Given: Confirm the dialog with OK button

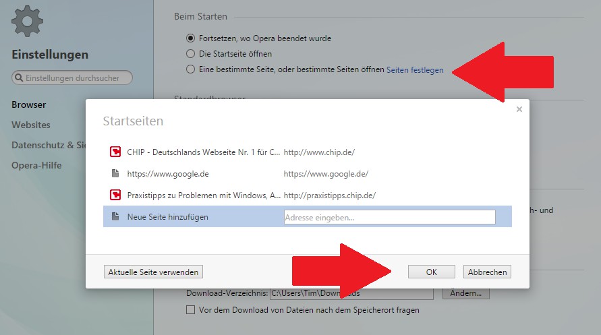Looking at the screenshot, I should point(432,272).
